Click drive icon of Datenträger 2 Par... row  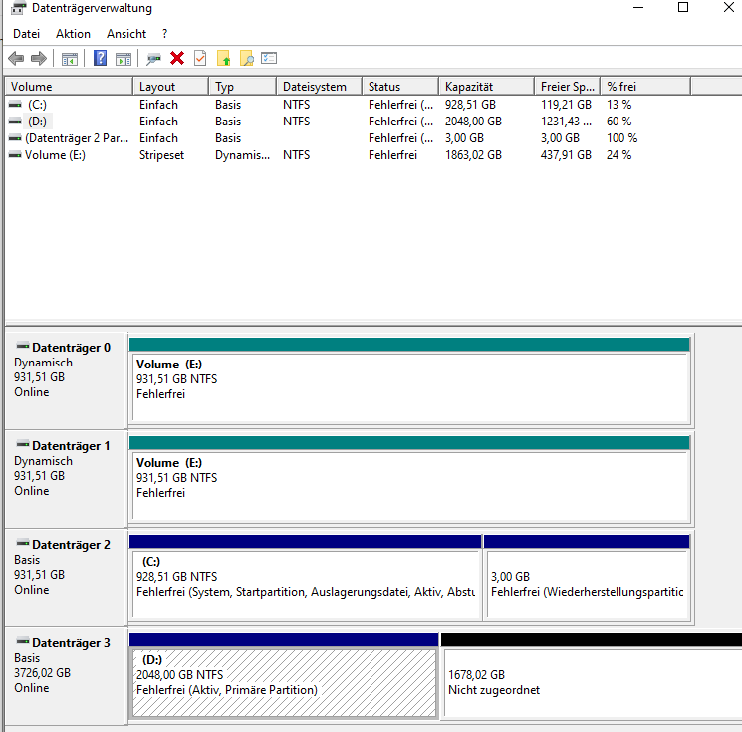(x=15, y=138)
